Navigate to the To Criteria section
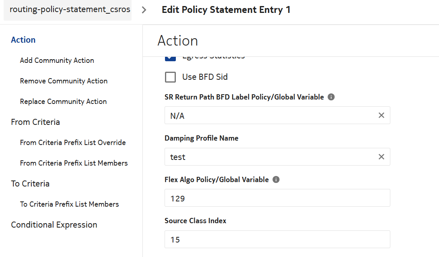Viewport: 439px width, 257px height. click(x=30, y=184)
